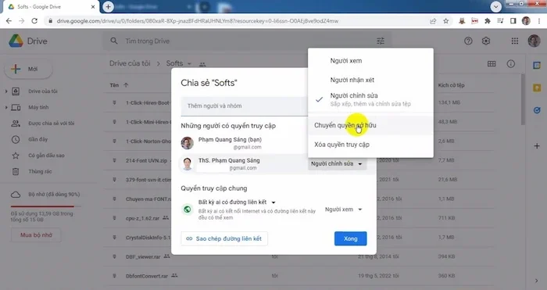Screen dimensions: 547x290
Task: Open Google Calendar side panel icon
Action: coord(537,65)
